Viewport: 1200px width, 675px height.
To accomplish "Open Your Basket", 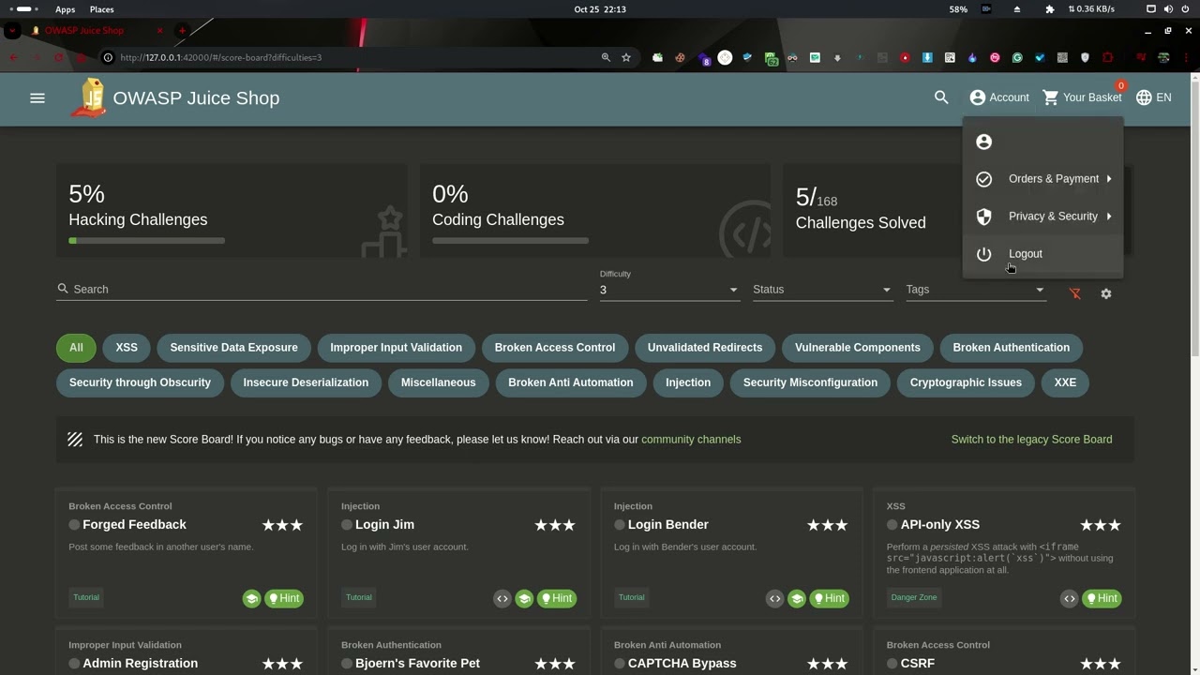I will tap(1082, 97).
